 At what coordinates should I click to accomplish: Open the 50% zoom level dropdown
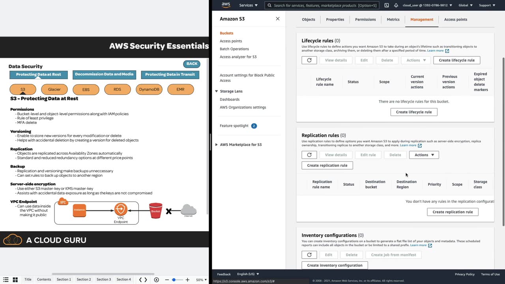pos(202,280)
